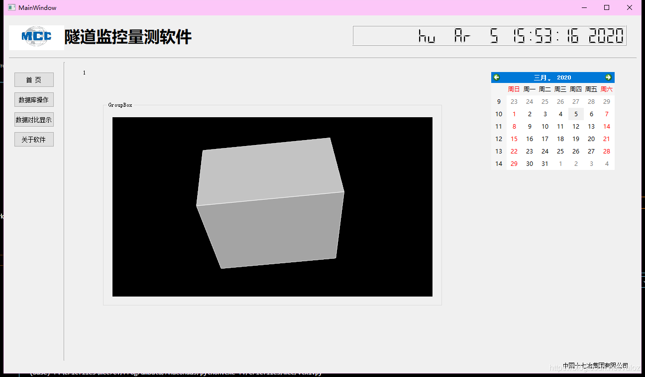Viewport: 645px width, 377px height.
Task: Click the MainWindow title bar app icon
Action: [12, 7]
